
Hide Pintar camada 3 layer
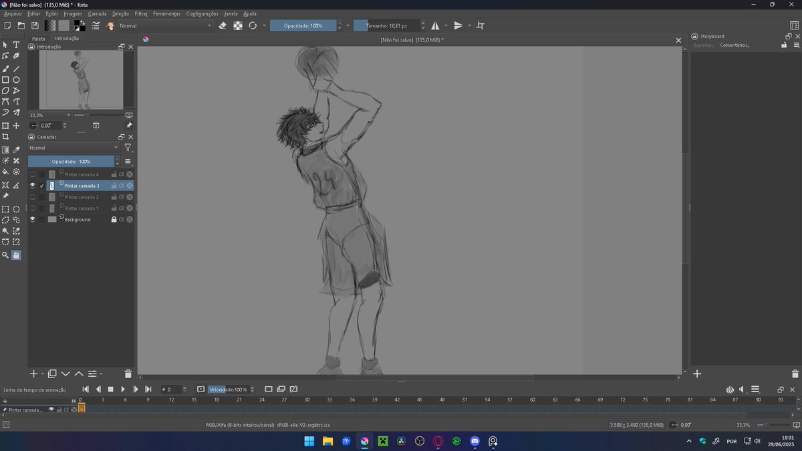(32, 186)
